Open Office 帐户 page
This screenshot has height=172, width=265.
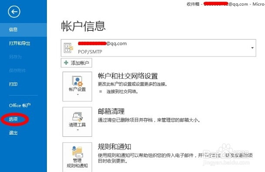click(20, 106)
